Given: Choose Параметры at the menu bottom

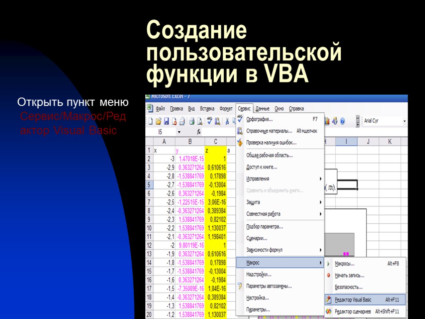Looking at the screenshot, I should (x=280, y=309).
